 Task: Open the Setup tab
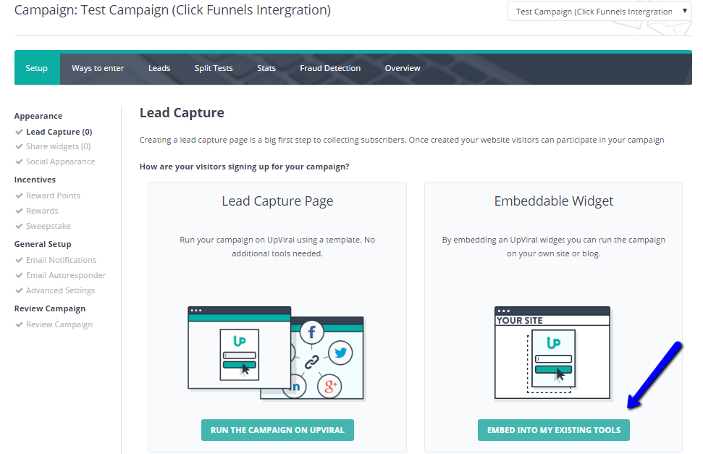[x=37, y=68]
